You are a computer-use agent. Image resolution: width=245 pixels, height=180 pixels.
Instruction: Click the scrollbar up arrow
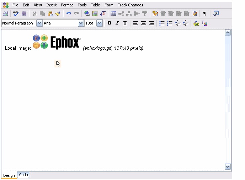click(x=228, y=33)
